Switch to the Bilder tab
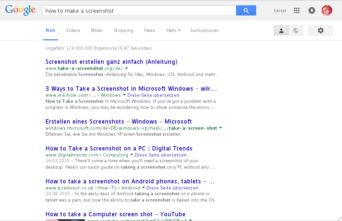 pyautogui.click(x=97, y=30)
